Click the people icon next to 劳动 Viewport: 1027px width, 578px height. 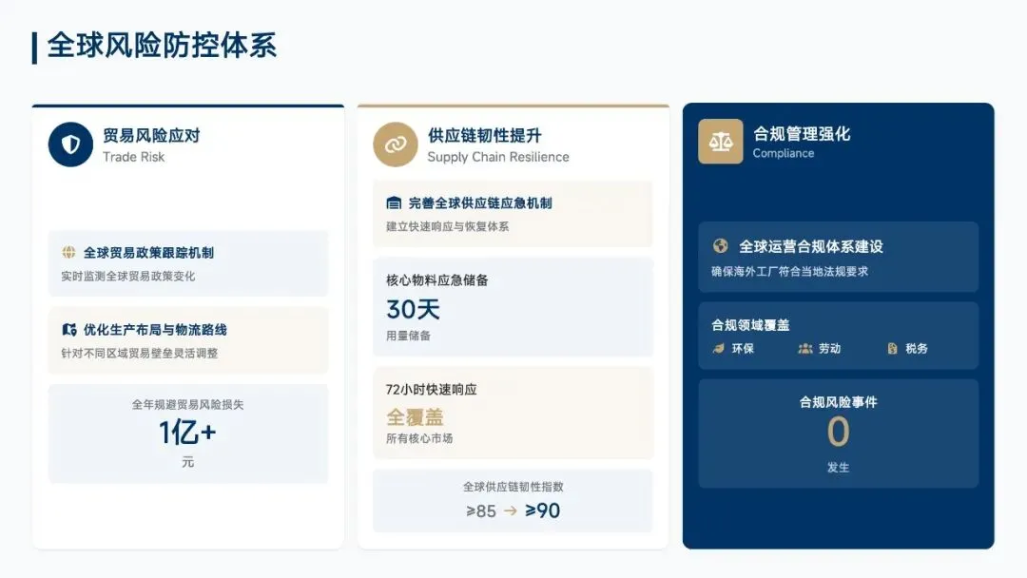pos(805,348)
